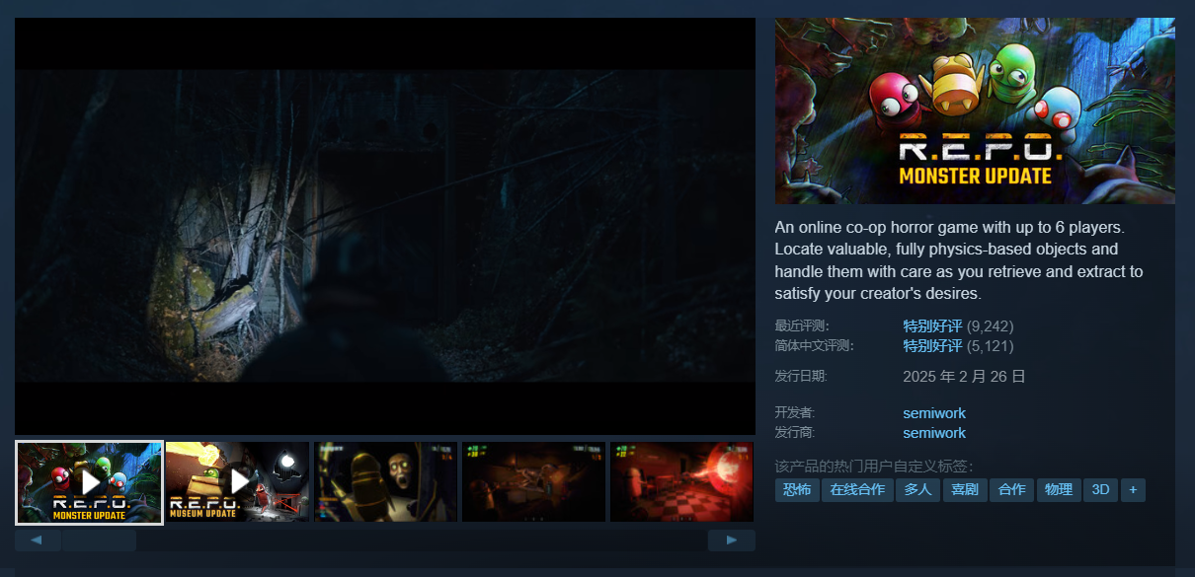Screen dimensions: 1195x577
Task: Click the thumbnail strip scrollbar handle
Action: (x=99, y=541)
